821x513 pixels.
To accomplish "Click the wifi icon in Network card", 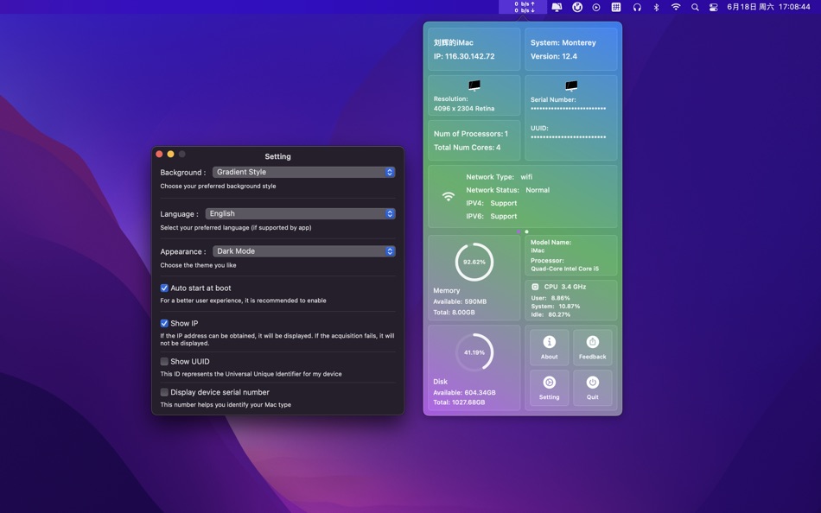I will click(449, 196).
